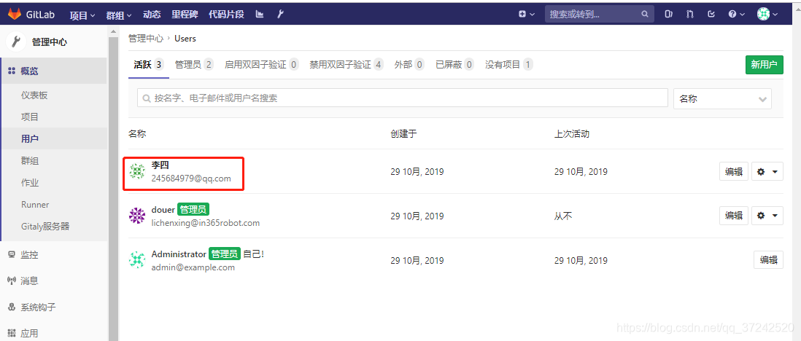The width and height of the screenshot is (801, 341).
Task: Focus the top 搜索或转到 search box
Action: [600, 15]
